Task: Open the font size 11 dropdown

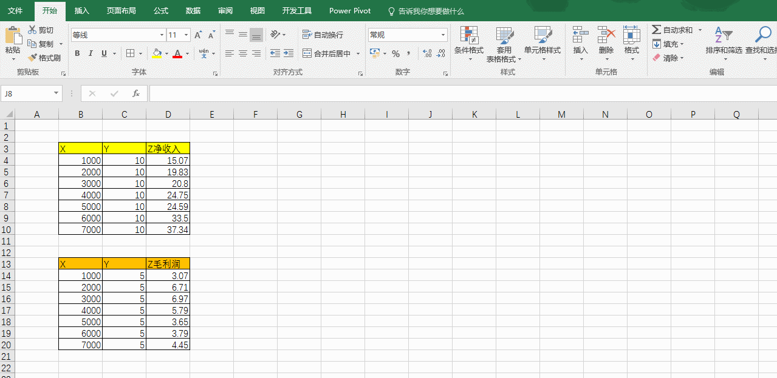Action: click(x=186, y=35)
